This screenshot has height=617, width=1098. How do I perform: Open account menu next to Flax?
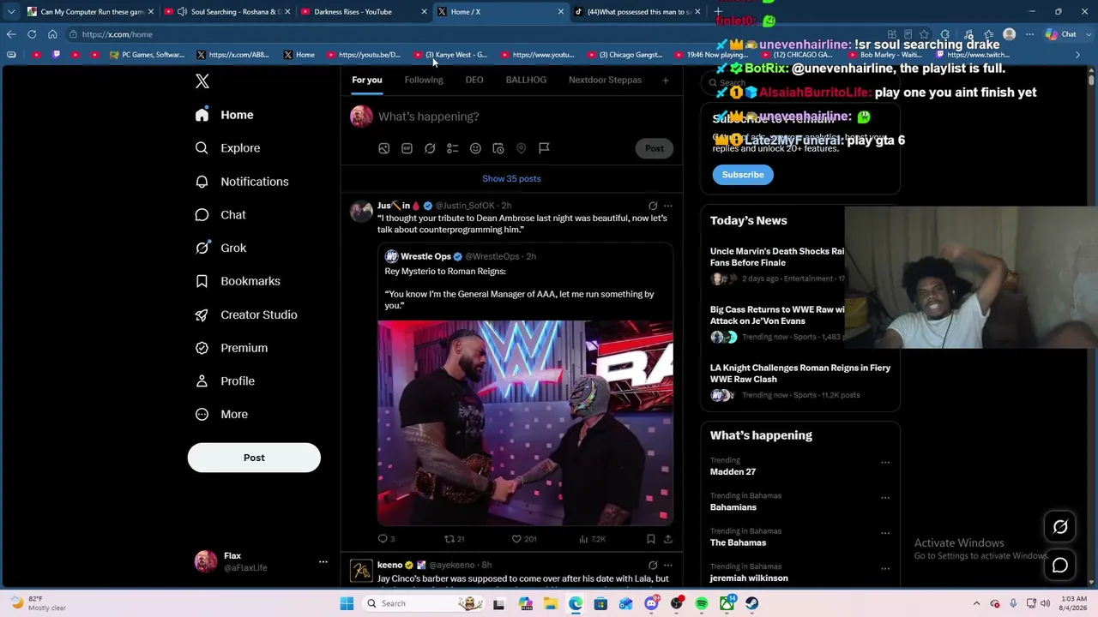(323, 561)
